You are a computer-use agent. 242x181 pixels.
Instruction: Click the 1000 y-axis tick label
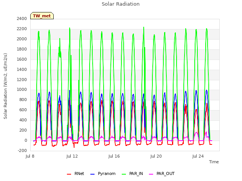click(22, 90)
